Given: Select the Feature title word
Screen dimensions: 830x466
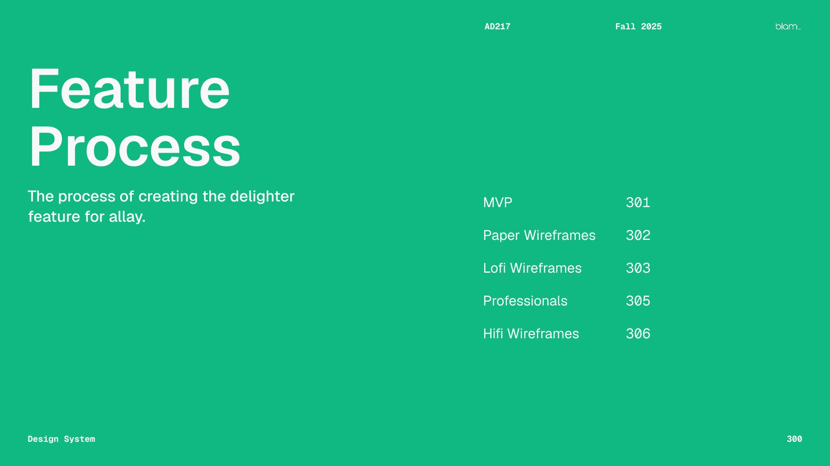Looking at the screenshot, I should click(x=129, y=89).
